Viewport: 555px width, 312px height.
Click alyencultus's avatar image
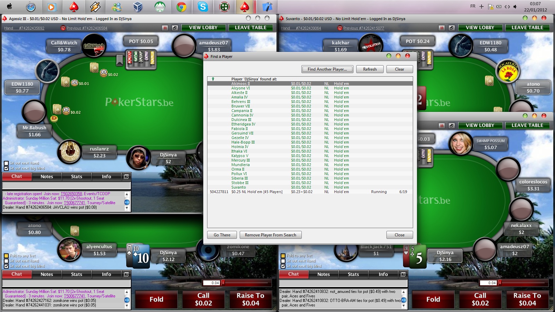[69, 250]
